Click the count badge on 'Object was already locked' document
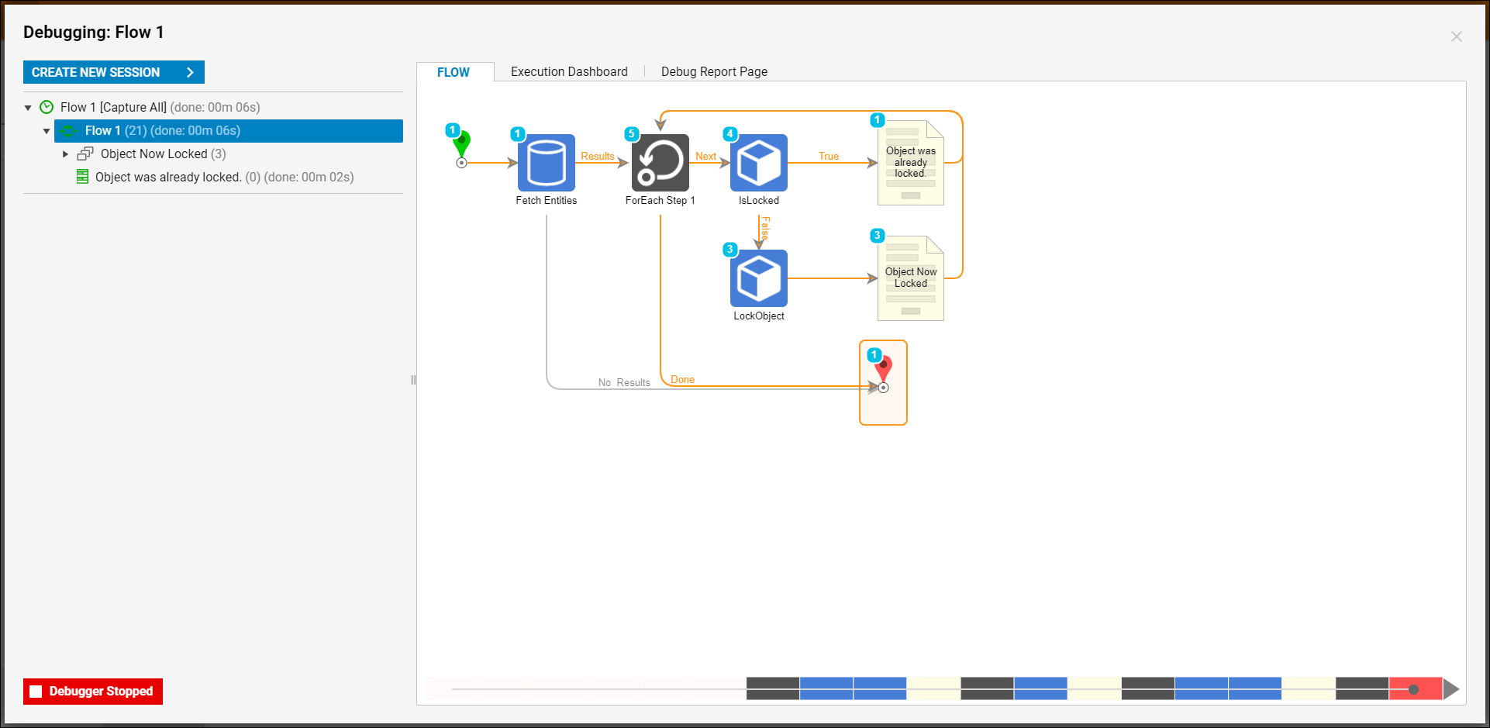This screenshot has height=728, width=1490. coord(877,119)
